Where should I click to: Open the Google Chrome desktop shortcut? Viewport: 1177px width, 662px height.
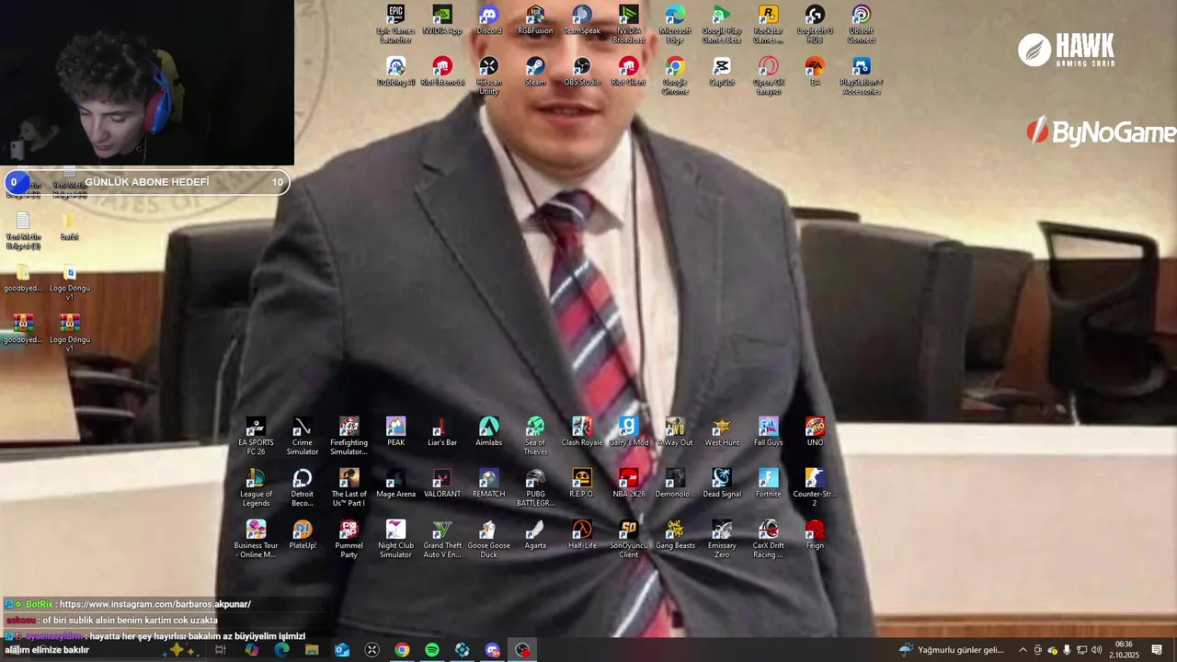[x=675, y=75]
